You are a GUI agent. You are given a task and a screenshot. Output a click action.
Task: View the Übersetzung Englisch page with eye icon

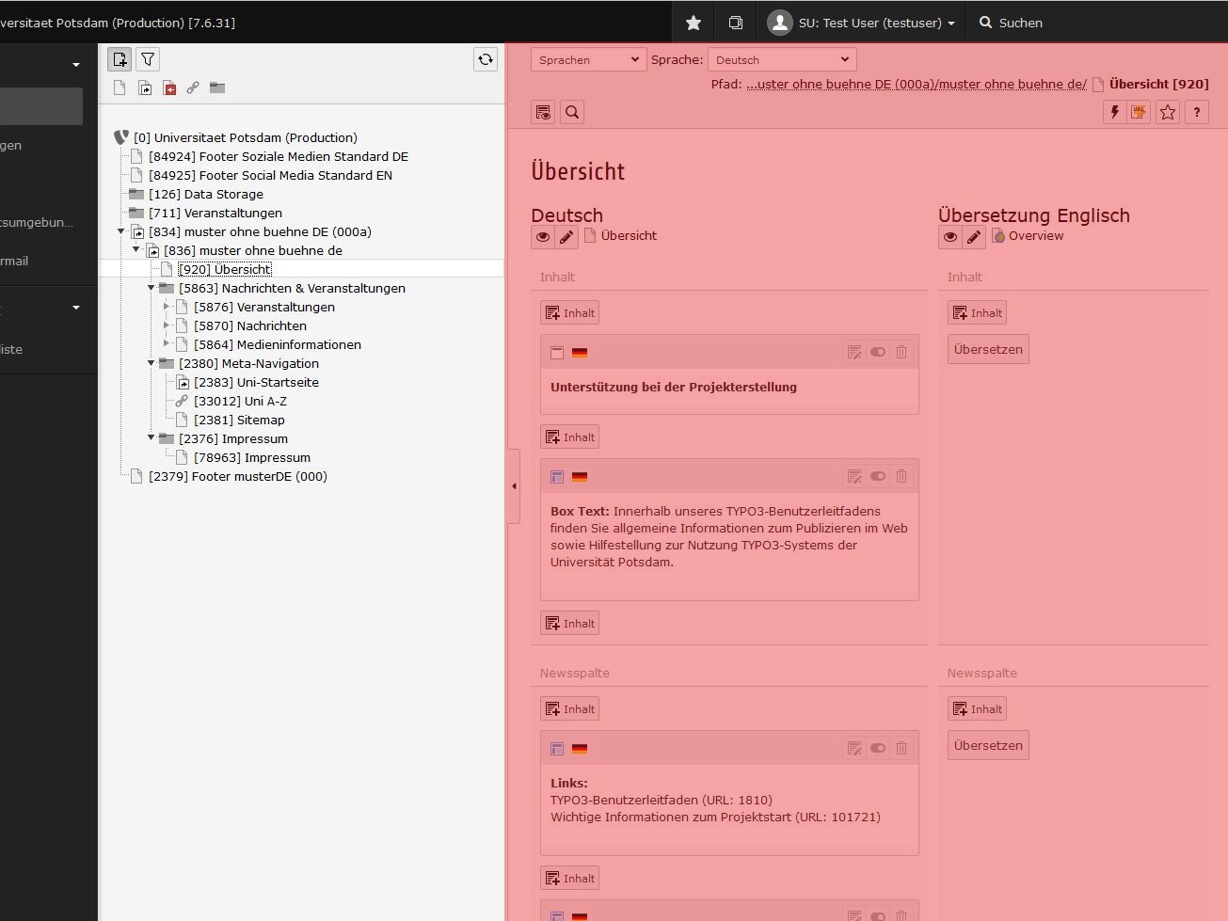point(950,237)
